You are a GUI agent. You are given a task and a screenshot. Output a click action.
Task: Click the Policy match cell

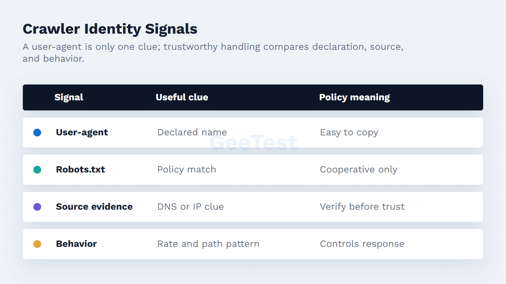pyautogui.click(x=187, y=170)
